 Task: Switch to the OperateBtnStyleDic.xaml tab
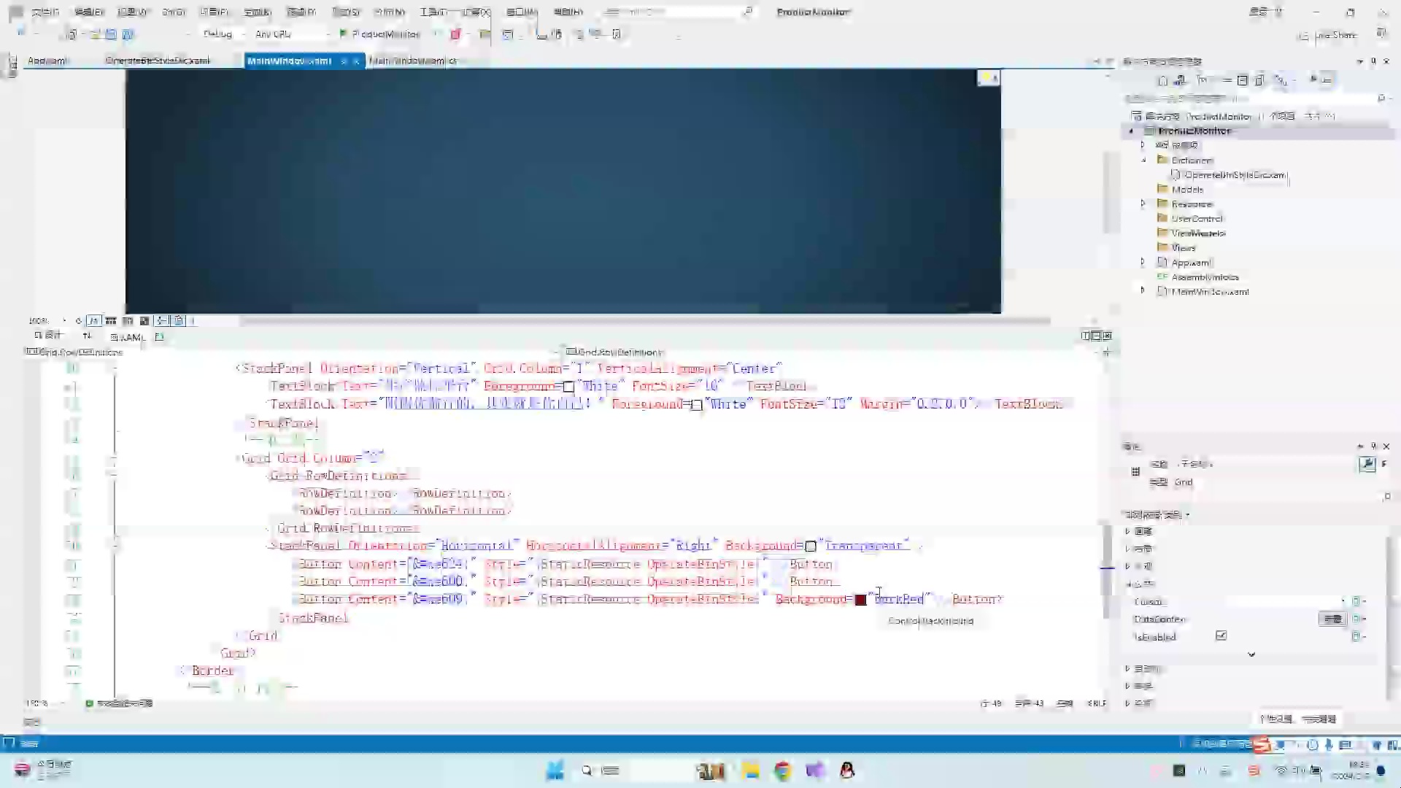(158, 61)
